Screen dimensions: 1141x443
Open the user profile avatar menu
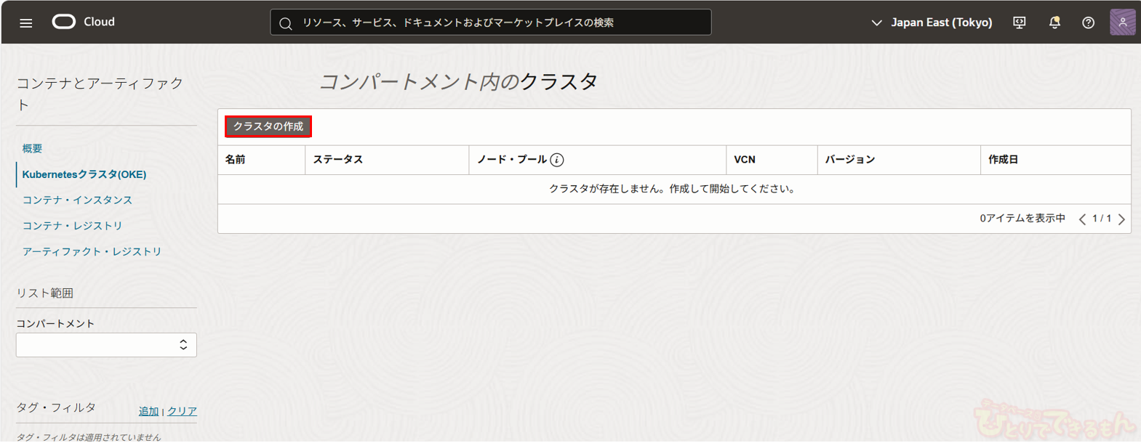pyautogui.click(x=1122, y=23)
